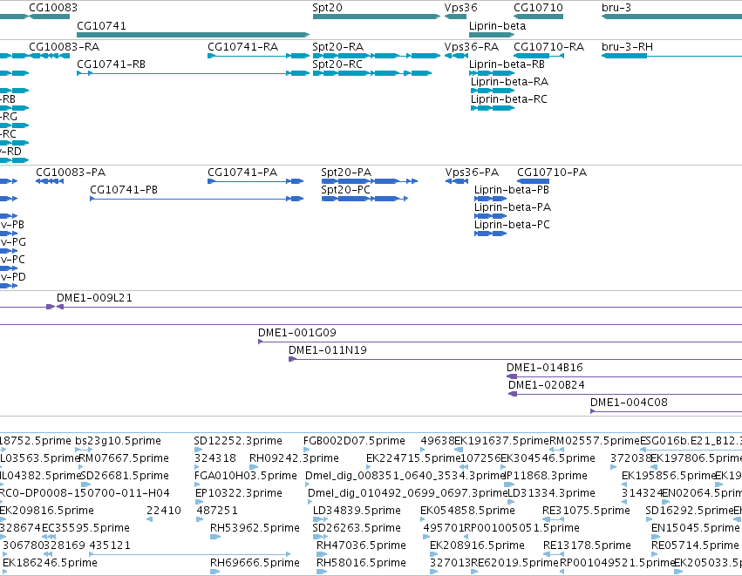Click EST SD12252.3prime
The image size is (742, 576).
(x=238, y=441)
